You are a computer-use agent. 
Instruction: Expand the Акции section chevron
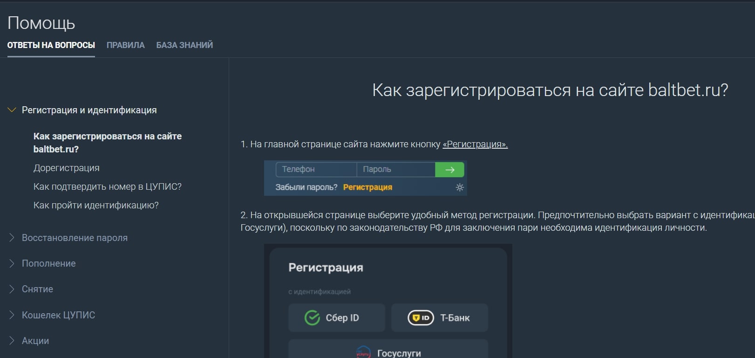tap(12, 341)
